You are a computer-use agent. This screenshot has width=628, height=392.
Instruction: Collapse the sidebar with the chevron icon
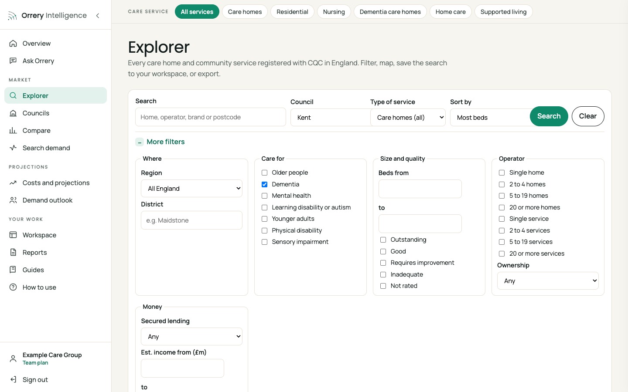pyautogui.click(x=98, y=16)
